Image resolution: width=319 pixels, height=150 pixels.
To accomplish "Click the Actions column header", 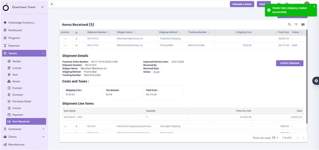I will click(x=65, y=32).
